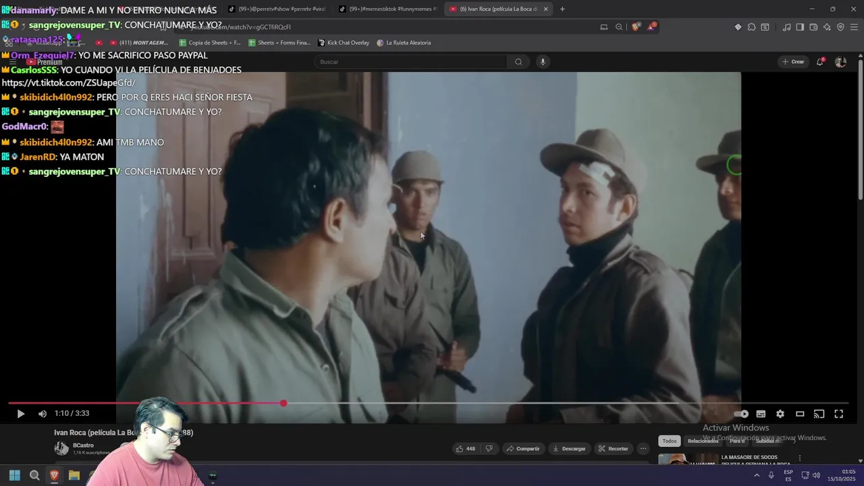Dislike the video with thumbs down
The image size is (864, 486).
click(x=489, y=449)
